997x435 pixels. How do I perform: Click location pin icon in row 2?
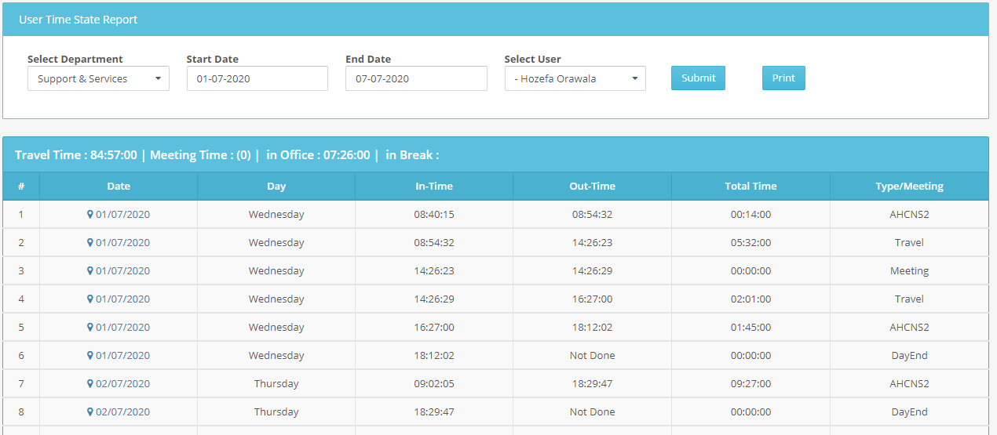tap(90, 243)
